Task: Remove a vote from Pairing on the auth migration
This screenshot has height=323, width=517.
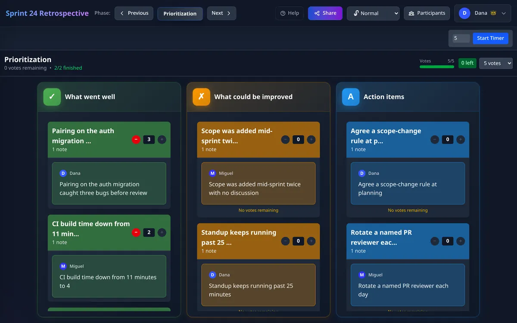Action: tap(136, 140)
